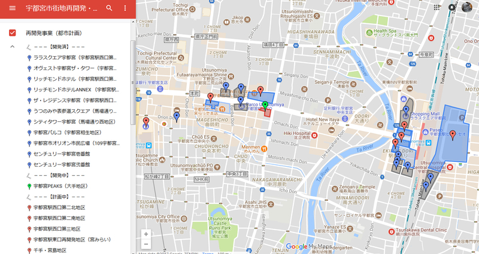Image resolution: width=479 pixels, height=254 pixels.
Task: Select ザ・レジデンス宇都宮 list entry
Action: pos(75,100)
